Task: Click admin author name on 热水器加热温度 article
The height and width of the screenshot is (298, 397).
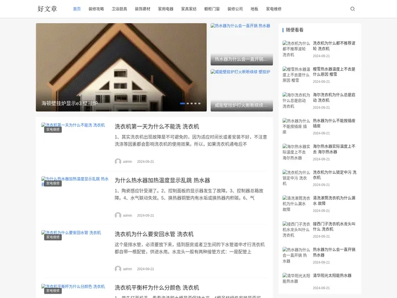Action: (x=127, y=215)
